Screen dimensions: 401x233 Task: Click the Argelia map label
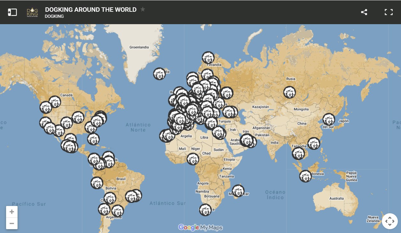pyautogui.click(x=186, y=136)
